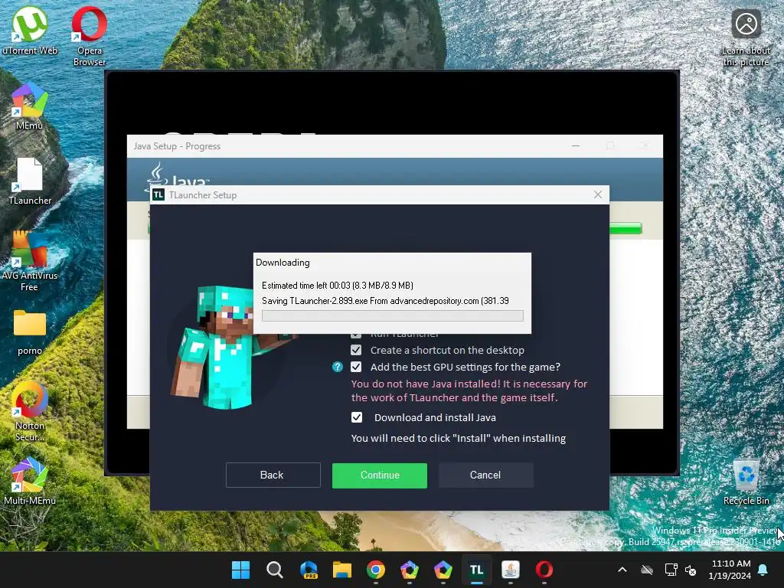Click the OneDrive cloud tray icon
This screenshot has height=588, width=784.
(x=647, y=570)
